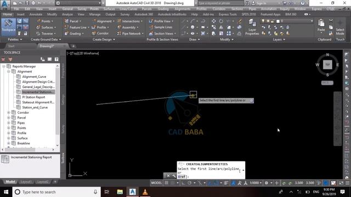351x197 pixels.
Task: Click the Windows taskbar search box
Action: tap(56, 192)
